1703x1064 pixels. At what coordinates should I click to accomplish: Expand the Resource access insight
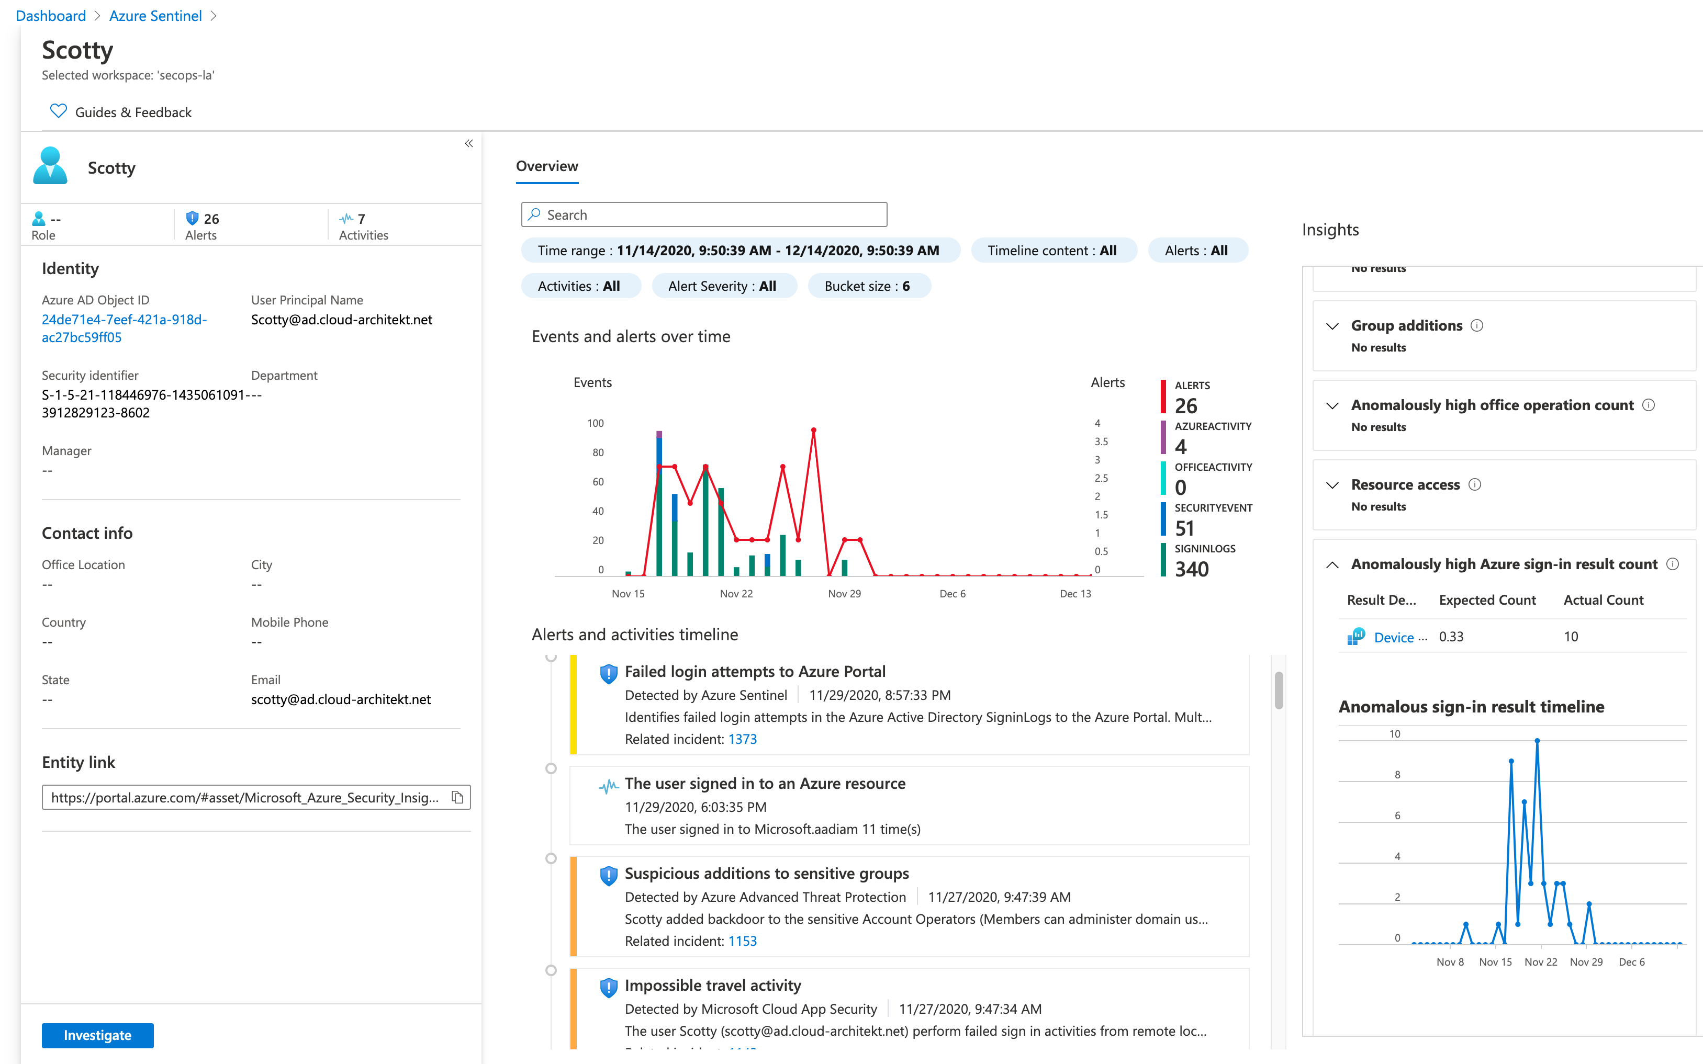[1332, 485]
